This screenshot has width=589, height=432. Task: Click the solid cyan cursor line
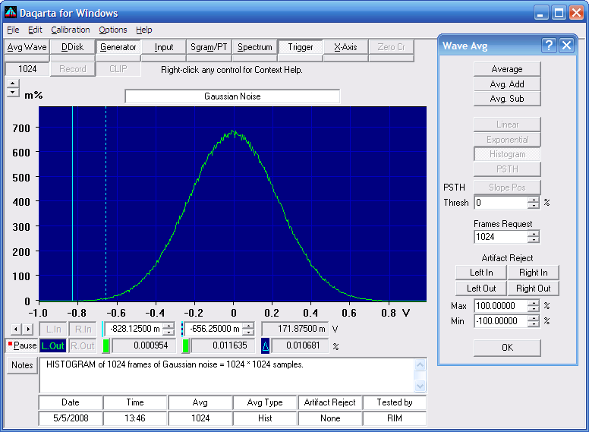click(x=73, y=203)
